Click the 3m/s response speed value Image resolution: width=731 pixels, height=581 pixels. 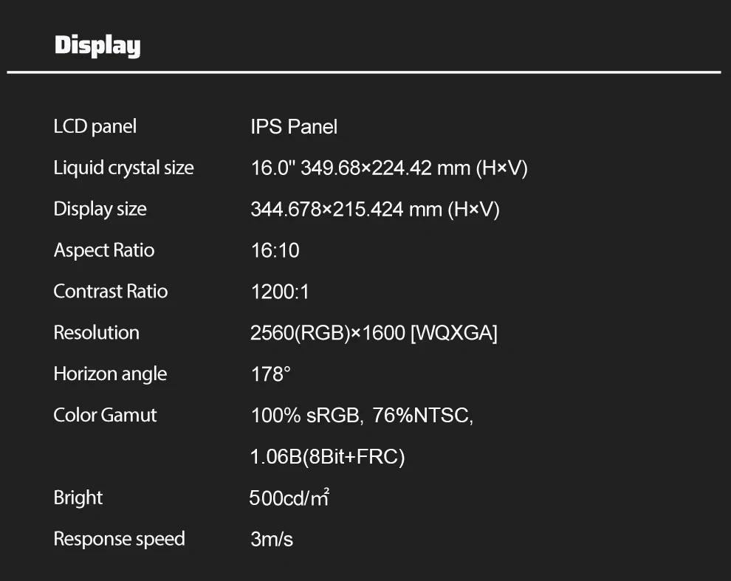pos(272,540)
